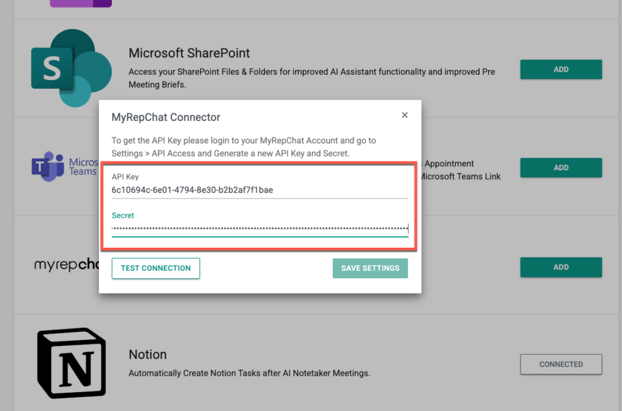Click the MyRepChat Connector dialog title
This screenshot has width=622, height=411.
point(166,117)
